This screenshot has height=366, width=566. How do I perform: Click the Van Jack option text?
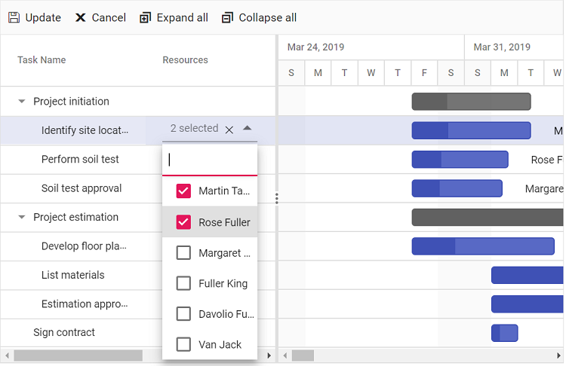coord(220,345)
